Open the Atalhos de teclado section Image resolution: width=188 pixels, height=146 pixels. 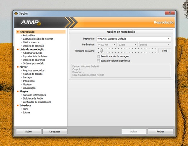coord(33,74)
